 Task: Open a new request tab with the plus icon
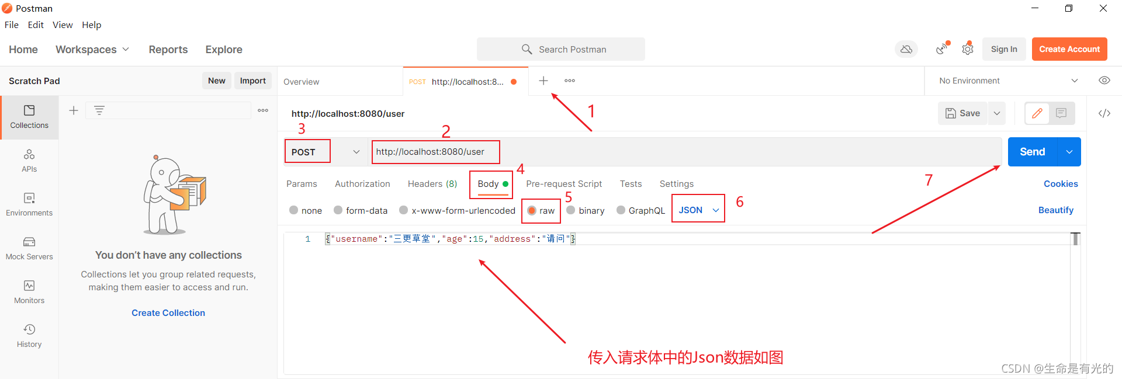543,81
